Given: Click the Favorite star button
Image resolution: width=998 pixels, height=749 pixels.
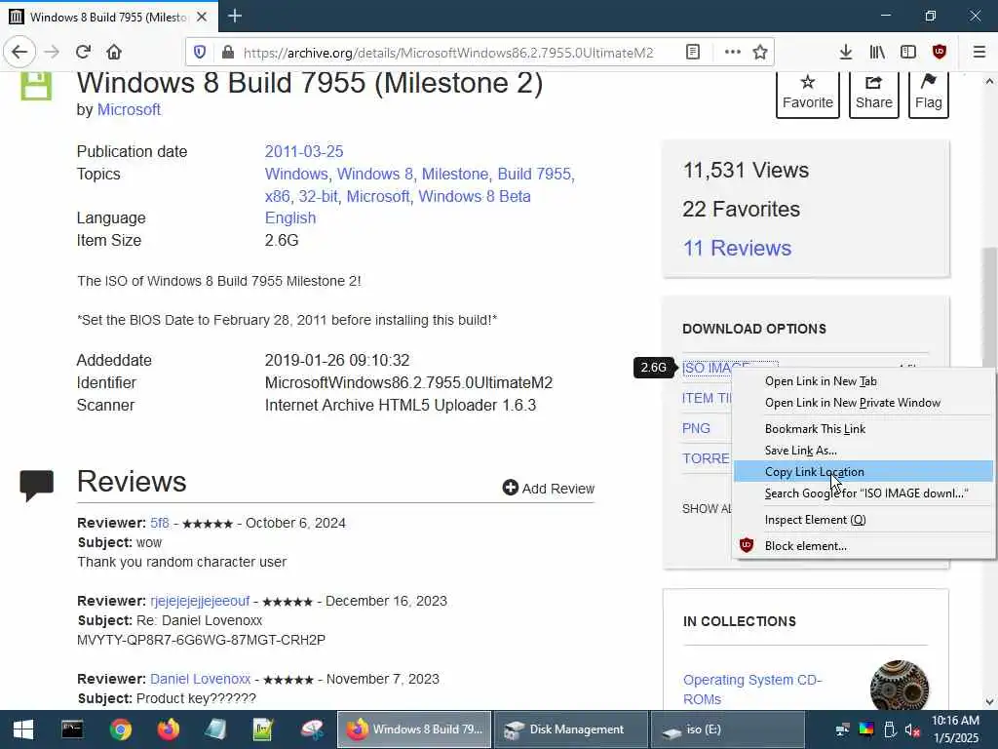Looking at the screenshot, I should (808, 94).
